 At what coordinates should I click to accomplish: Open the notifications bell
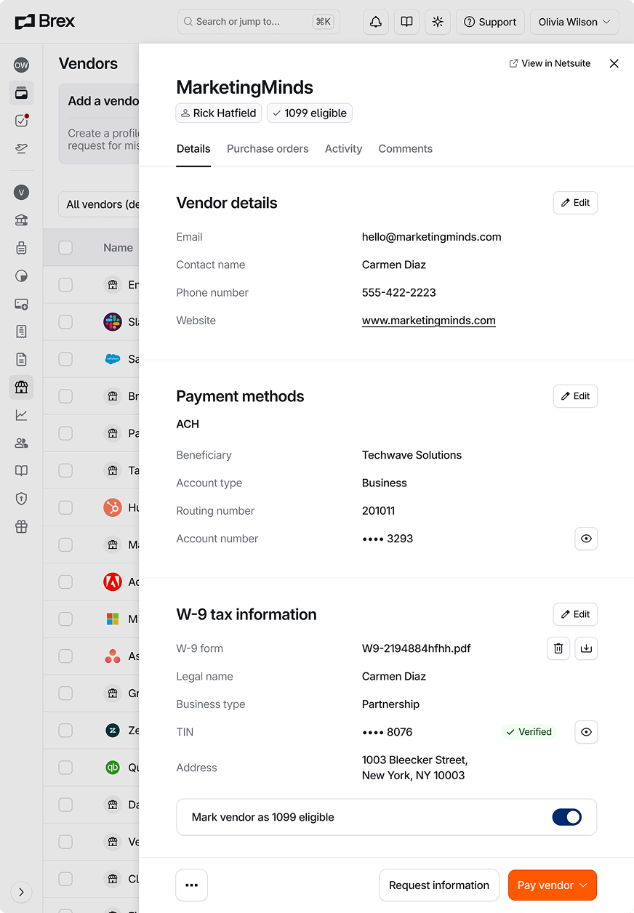pos(376,22)
